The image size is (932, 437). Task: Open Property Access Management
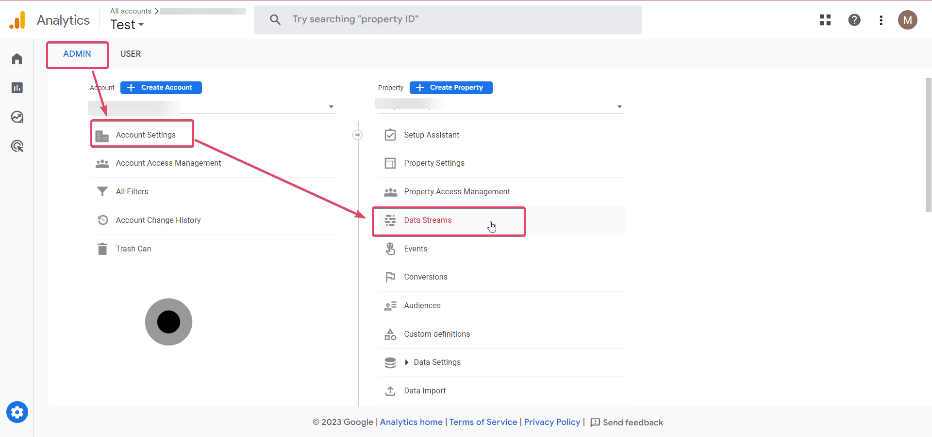point(501,191)
